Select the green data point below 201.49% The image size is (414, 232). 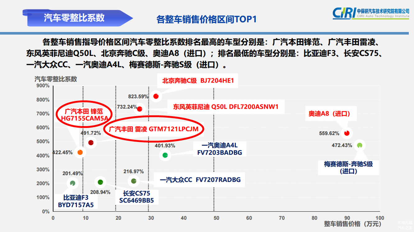click(72, 183)
